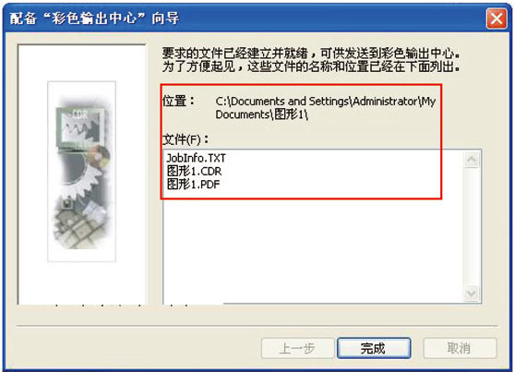Viewport: 514px width, 372px height.
Task: Click the 文件(F) label
Action: 185,139
